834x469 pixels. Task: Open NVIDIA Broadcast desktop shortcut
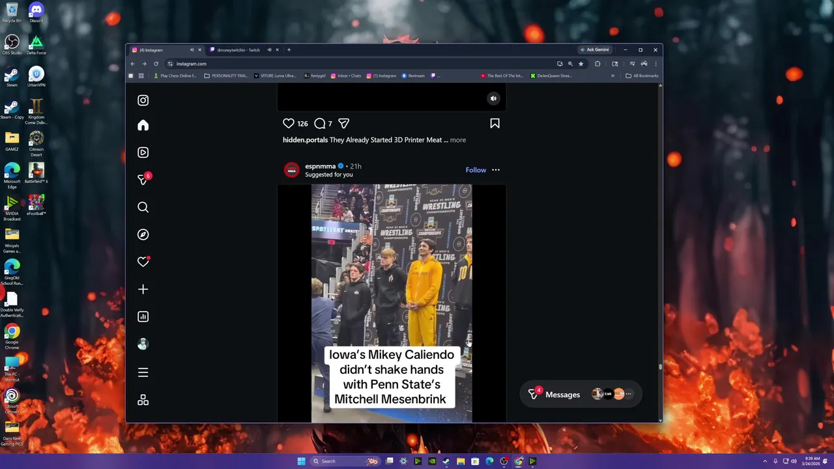(12, 208)
